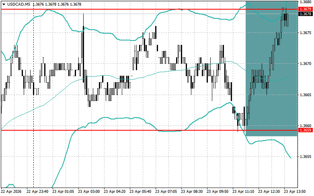314x196 pixels.
Task: Click the 23 Apr 09:50 time label
Action: click(x=218, y=192)
